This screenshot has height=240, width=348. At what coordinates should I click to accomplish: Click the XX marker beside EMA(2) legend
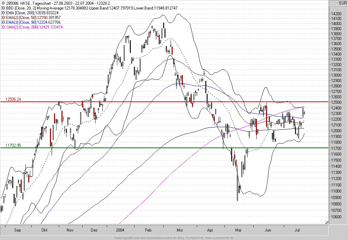[x=3, y=18]
